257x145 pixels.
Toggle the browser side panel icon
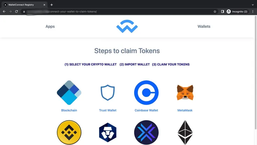(x=222, y=12)
